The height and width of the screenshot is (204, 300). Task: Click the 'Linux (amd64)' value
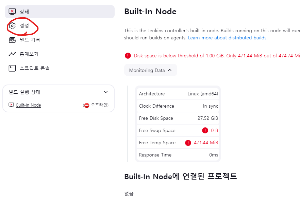pos(203,94)
